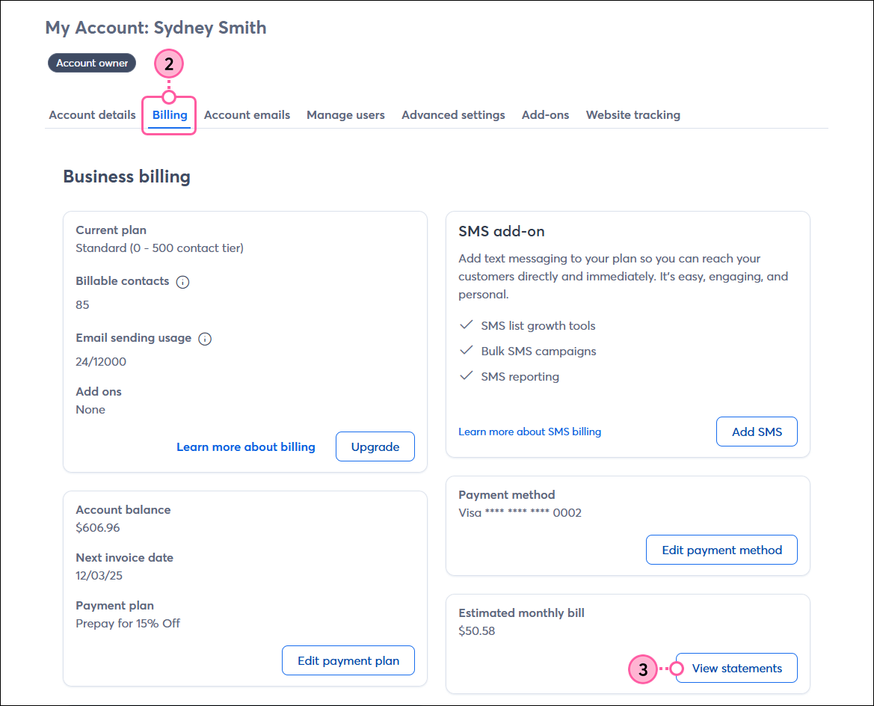Image resolution: width=874 pixels, height=706 pixels.
Task: Switch to Website tracking
Action: coord(633,114)
